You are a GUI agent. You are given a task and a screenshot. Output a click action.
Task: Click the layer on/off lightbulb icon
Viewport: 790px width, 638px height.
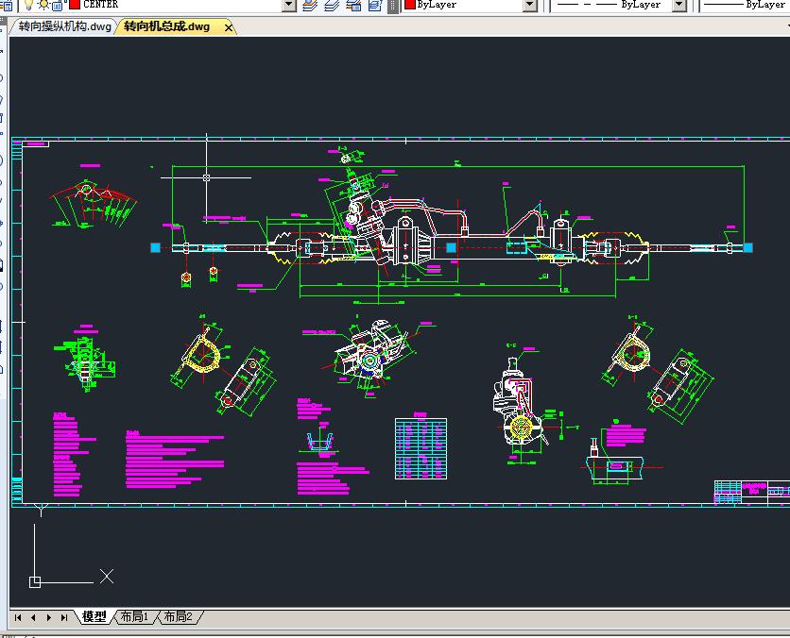pyautogui.click(x=28, y=5)
